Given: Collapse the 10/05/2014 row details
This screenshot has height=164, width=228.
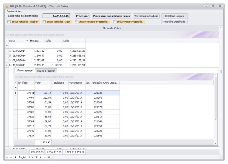Looking at the screenshot, I should tap(10, 65).
